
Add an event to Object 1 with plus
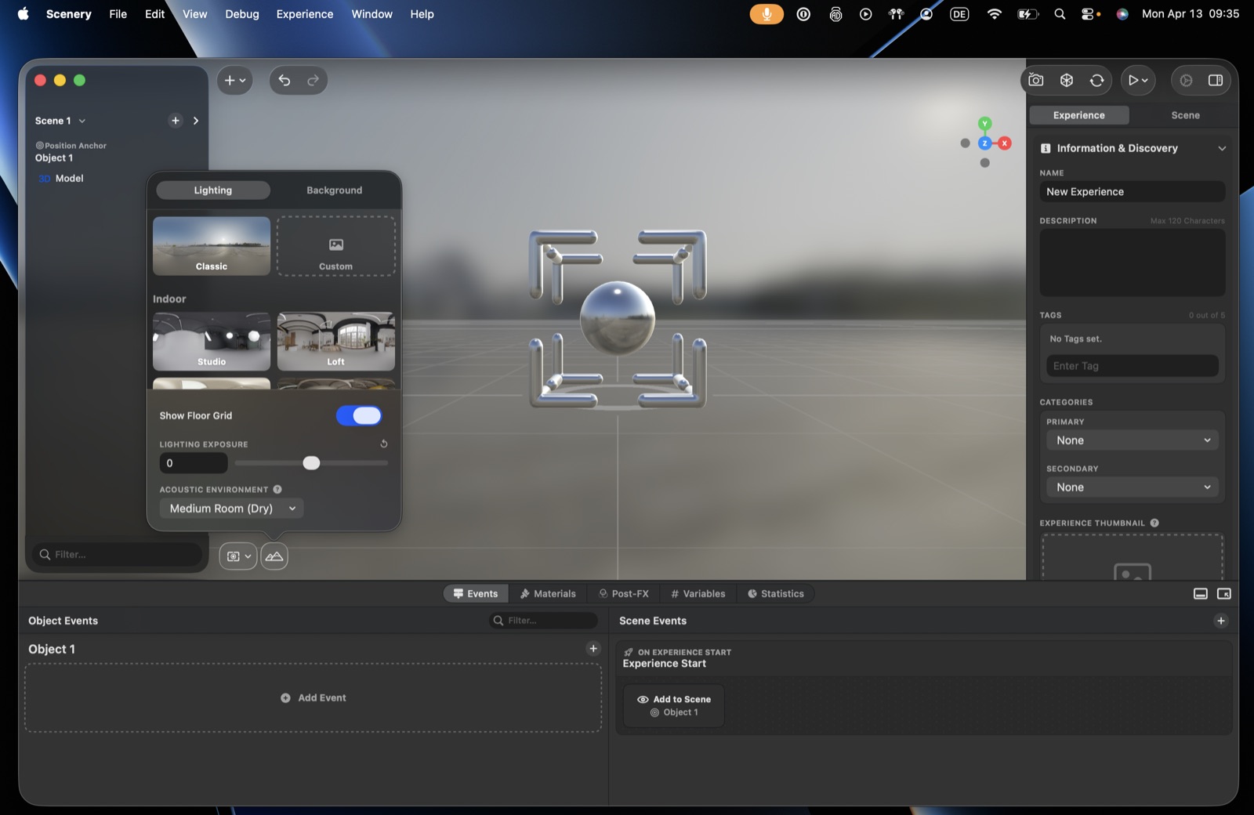(593, 649)
